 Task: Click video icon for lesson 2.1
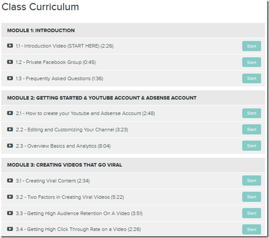tap(10, 113)
